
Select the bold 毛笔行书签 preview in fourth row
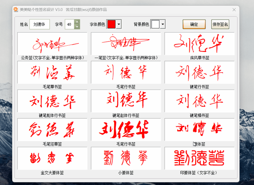coord(126,130)
